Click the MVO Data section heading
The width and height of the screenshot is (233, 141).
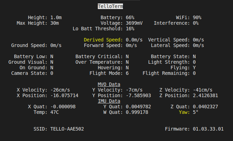[x=109, y=84]
